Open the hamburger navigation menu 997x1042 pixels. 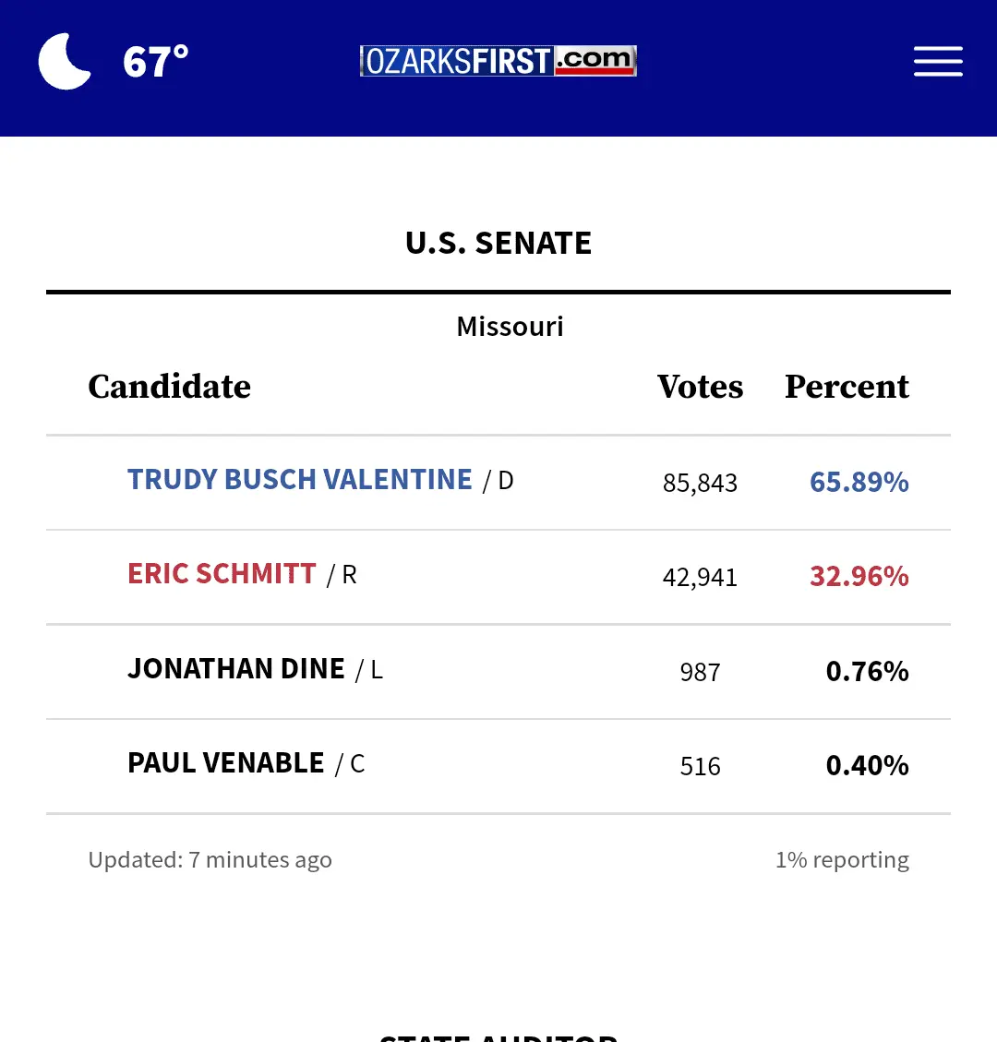[x=938, y=62]
